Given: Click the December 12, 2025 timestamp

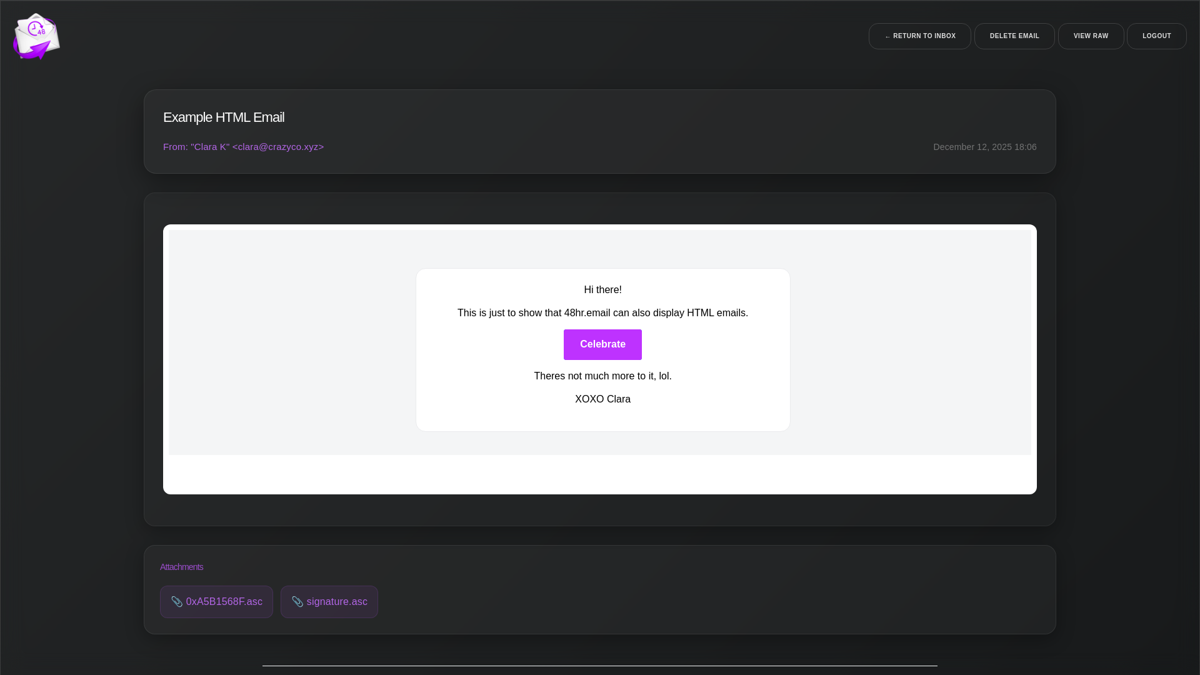Looking at the screenshot, I should click(x=984, y=147).
